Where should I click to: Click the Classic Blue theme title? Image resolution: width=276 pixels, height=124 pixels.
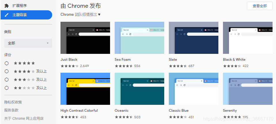click(179, 111)
